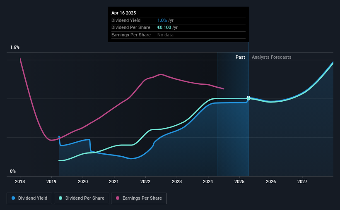Screen dimensions: 340x210
Task: Click the tooltip Dividend Per Share row label
Action: pos(131,28)
